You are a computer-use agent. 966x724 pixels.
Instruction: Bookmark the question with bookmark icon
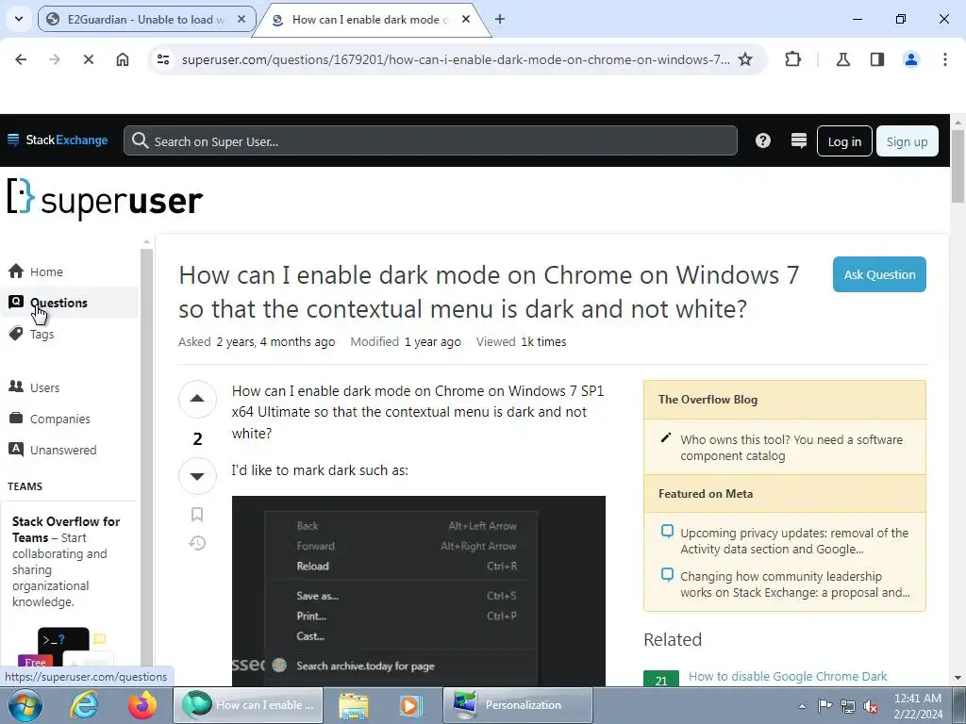pos(197,514)
